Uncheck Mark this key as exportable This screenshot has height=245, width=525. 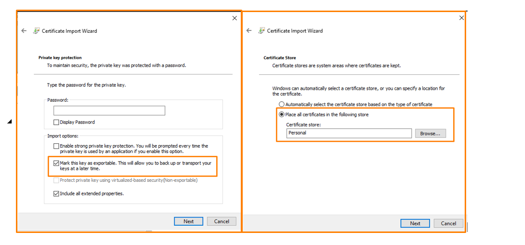[56, 163]
